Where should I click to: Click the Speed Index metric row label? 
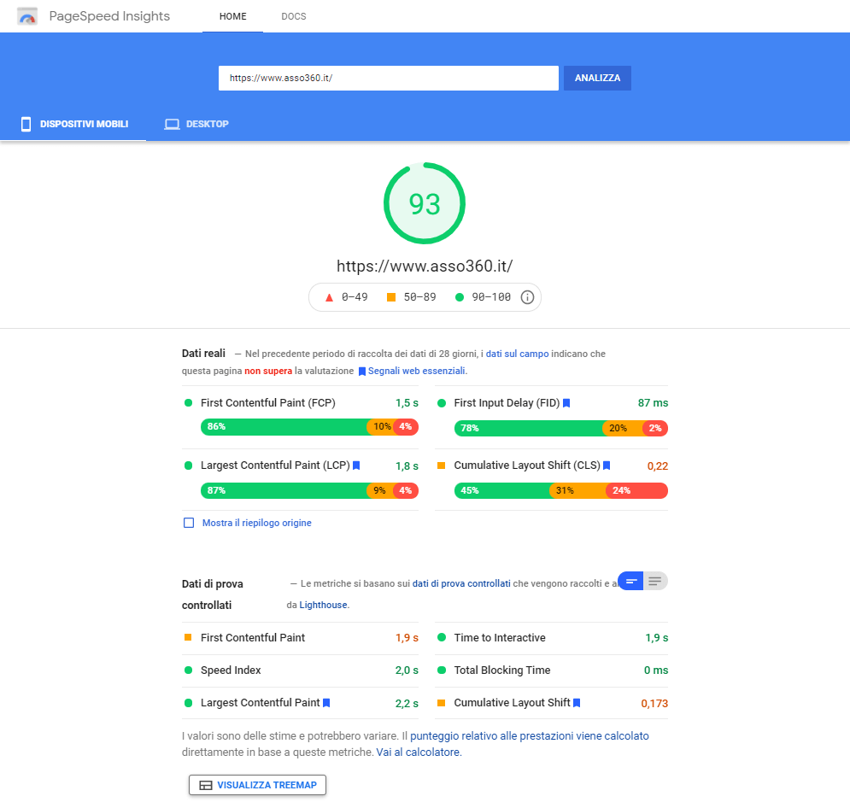231,670
